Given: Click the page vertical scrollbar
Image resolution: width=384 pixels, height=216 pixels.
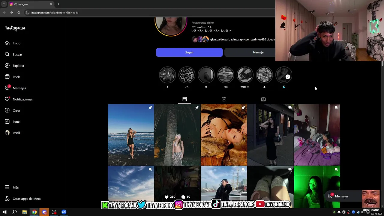Looking at the screenshot, I should tap(382, 63).
